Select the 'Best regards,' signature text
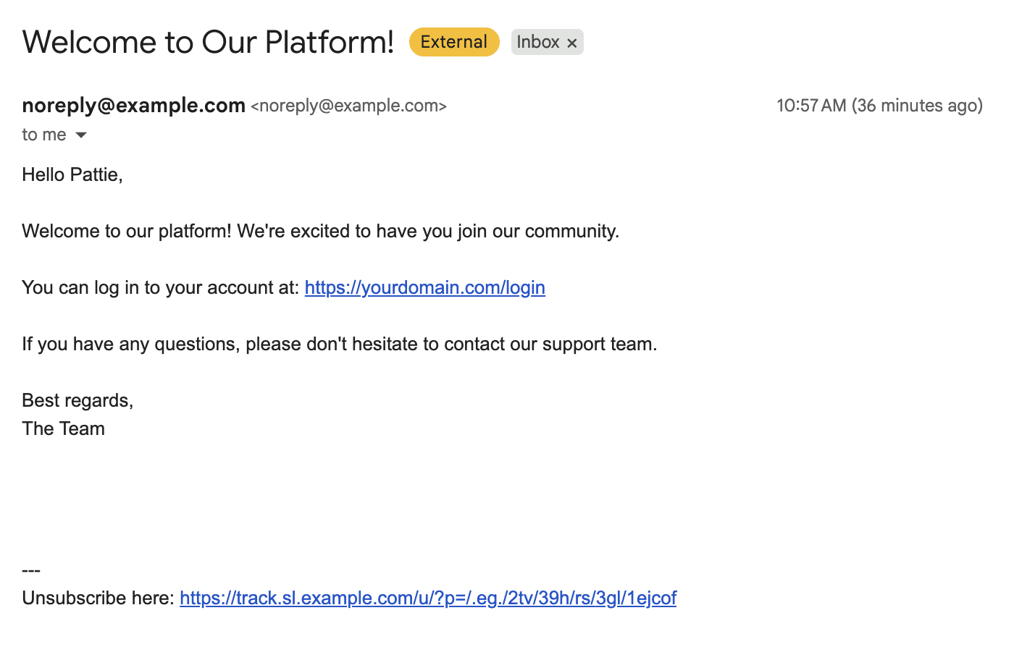 coord(77,399)
